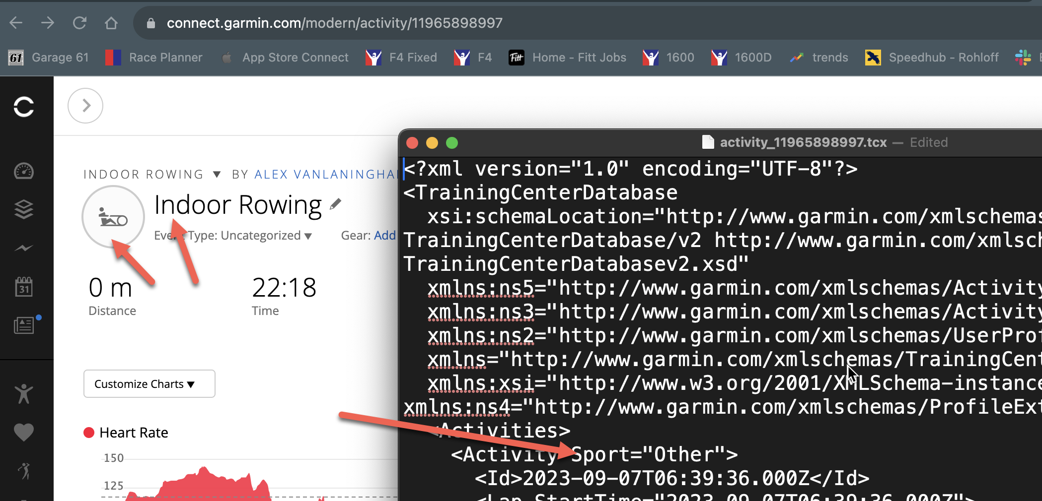View site lock info in address bar

click(151, 23)
